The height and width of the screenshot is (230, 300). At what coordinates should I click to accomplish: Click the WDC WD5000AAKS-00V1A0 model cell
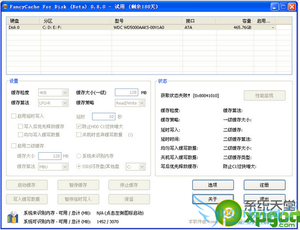coord(139,27)
